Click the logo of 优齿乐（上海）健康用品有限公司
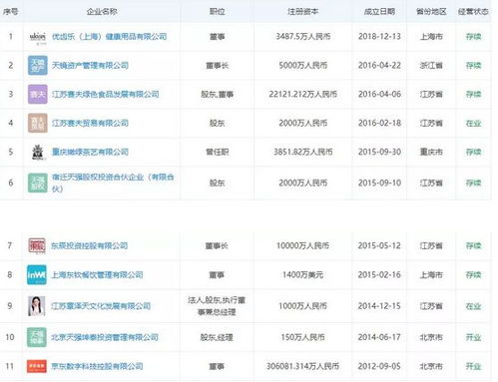Screen dimensions: 498x382 tap(38, 37)
